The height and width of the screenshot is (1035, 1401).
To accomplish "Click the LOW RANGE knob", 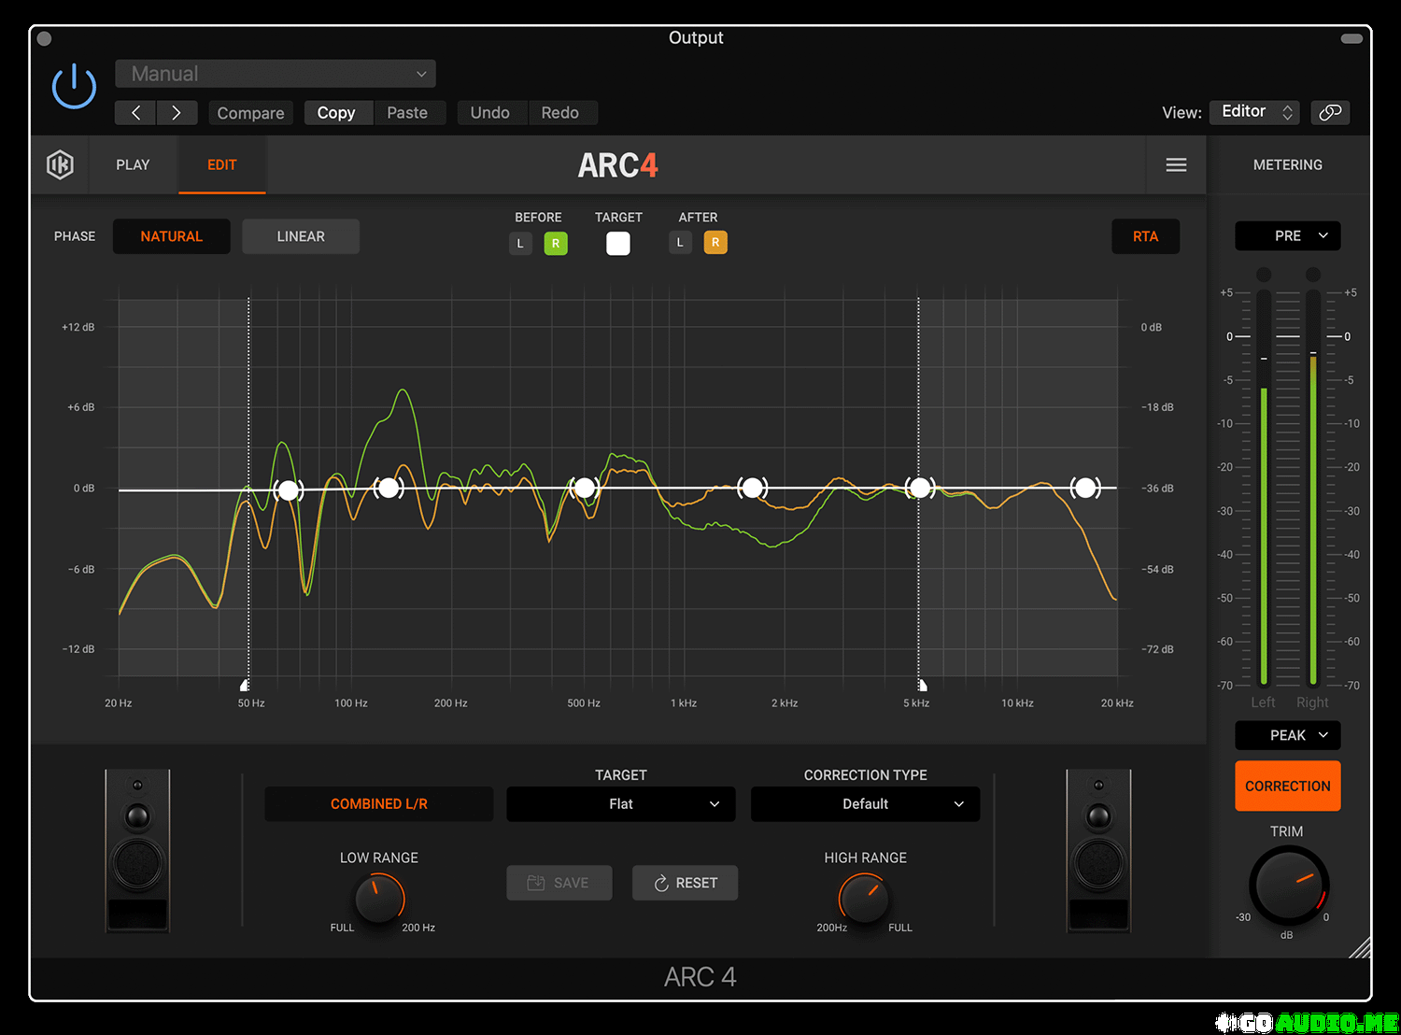I will (x=379, y=899).
